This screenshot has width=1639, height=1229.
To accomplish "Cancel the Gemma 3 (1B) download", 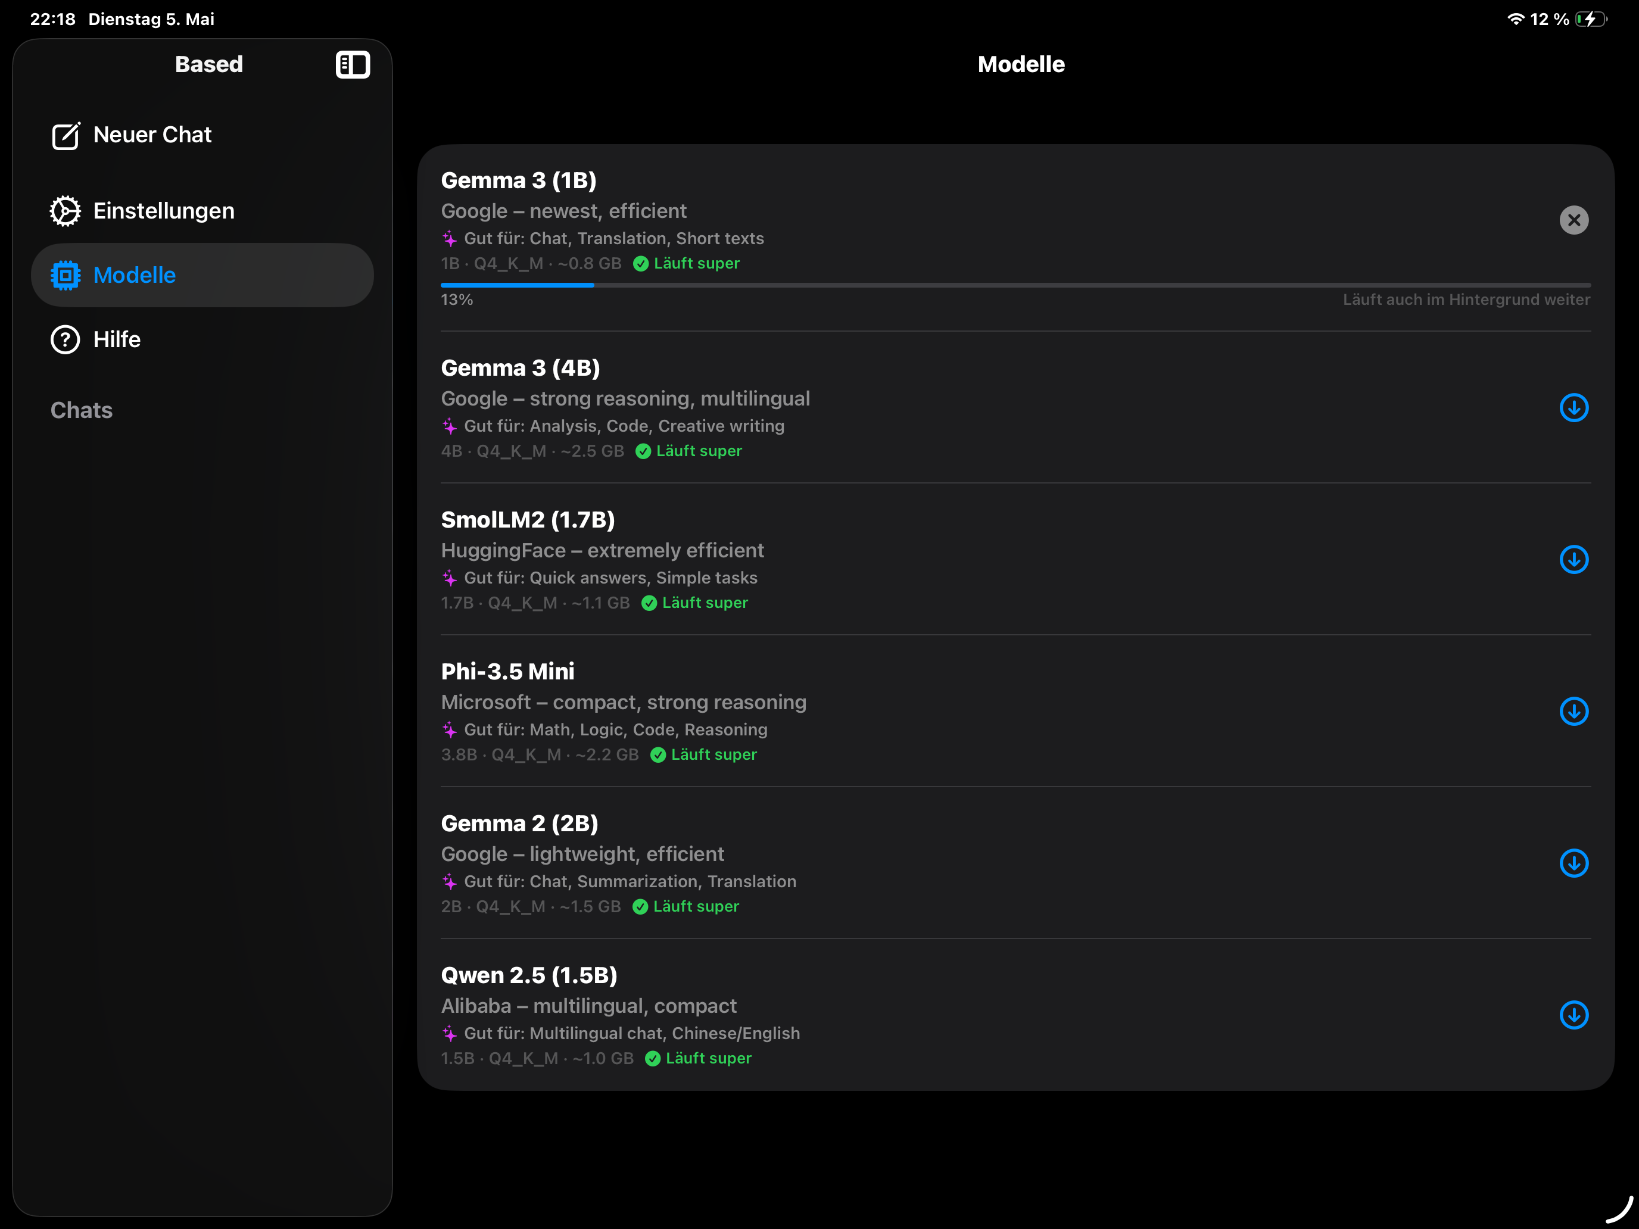I will coord(1574,220).
